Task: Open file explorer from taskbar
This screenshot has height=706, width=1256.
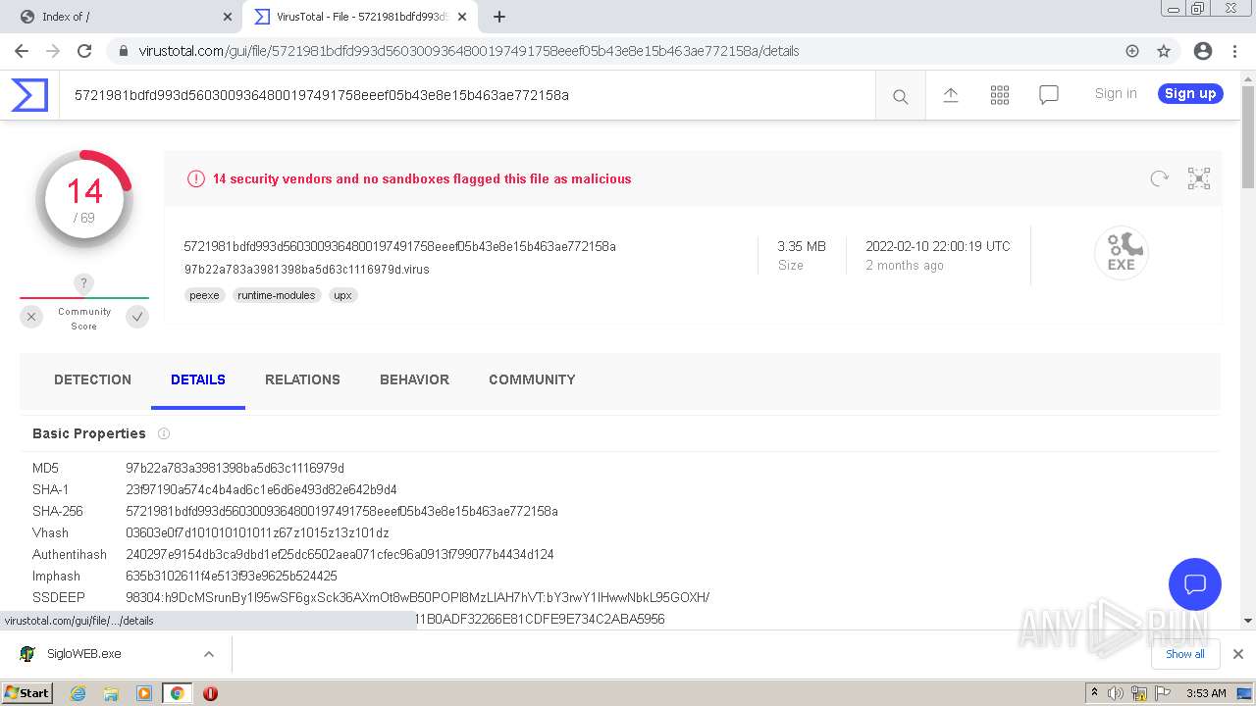Action: [111, 693]
